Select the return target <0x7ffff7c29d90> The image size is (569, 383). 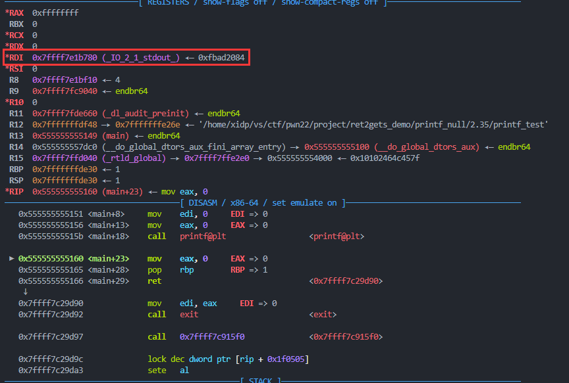click(346, 281)
